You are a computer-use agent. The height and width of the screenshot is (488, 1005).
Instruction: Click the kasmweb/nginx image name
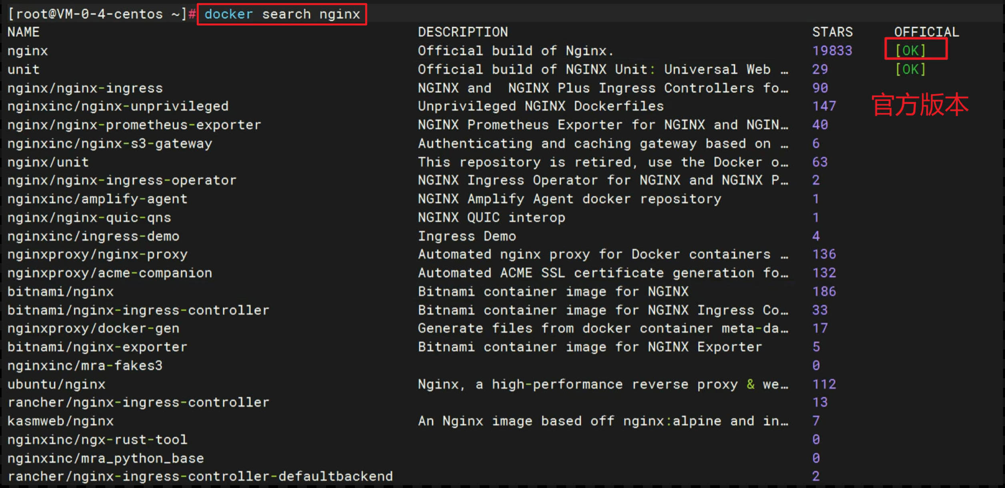tap(60, 421)
